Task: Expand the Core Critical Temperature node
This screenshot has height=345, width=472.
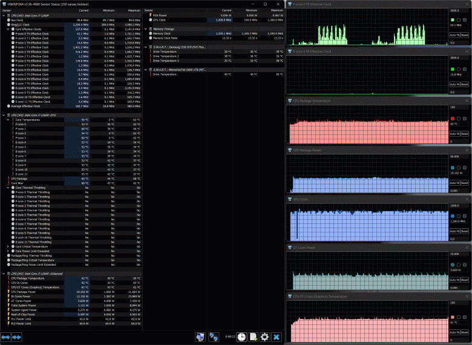Action: pyautogui.click(x=8, y=246)
